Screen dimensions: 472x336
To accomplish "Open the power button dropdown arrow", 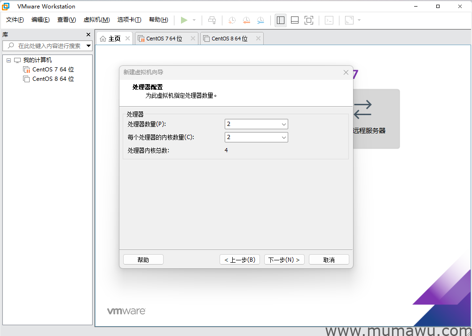I will coord(194,20).
